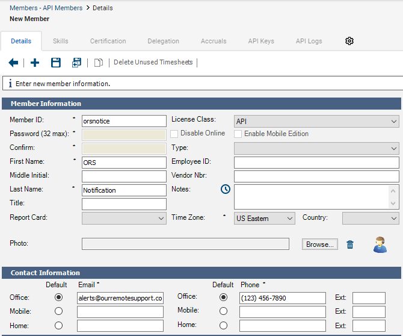Open the License Class dropdown

(316, 121)
